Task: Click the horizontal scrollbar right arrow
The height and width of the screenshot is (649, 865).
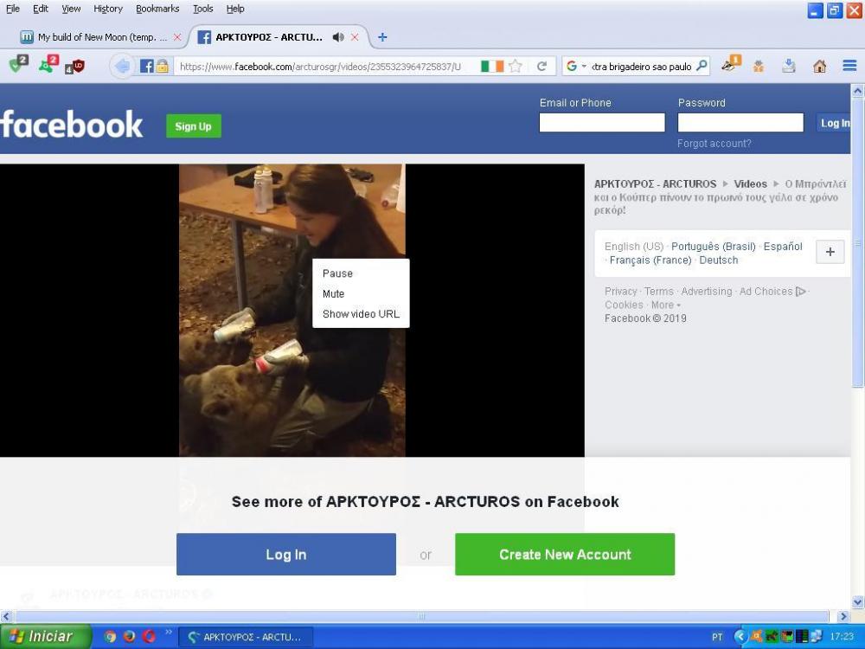Action: (843, 616)
